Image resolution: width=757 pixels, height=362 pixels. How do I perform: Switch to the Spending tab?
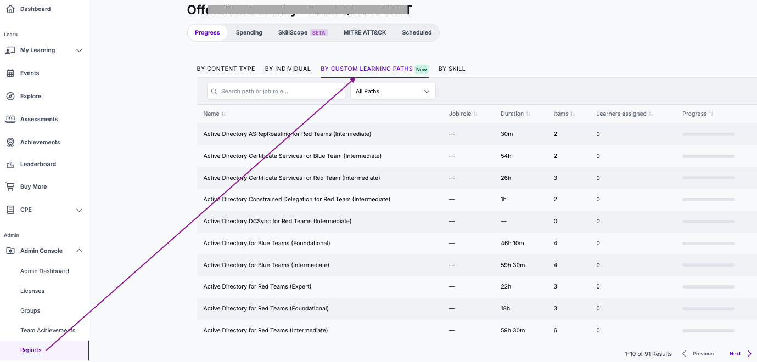tap(249, 32)
